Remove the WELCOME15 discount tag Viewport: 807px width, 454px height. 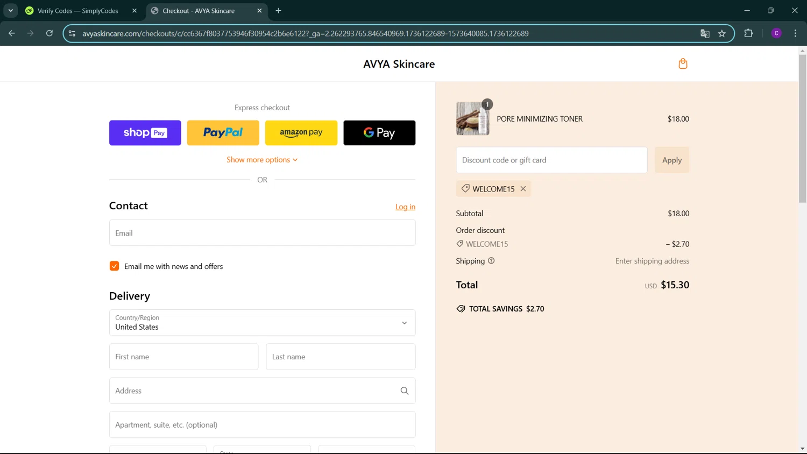click(x=523, y=189)
